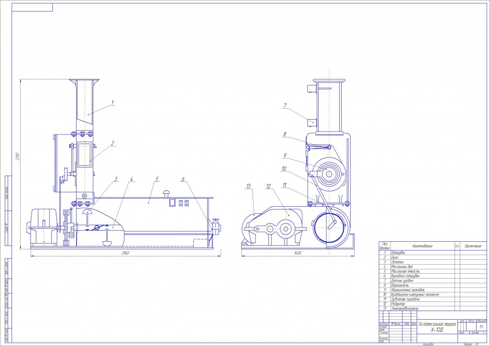This screenshot has width=490, height=346.
Task: Click 'Электродвигатель' entry in the table
Action: click(405, 309)
